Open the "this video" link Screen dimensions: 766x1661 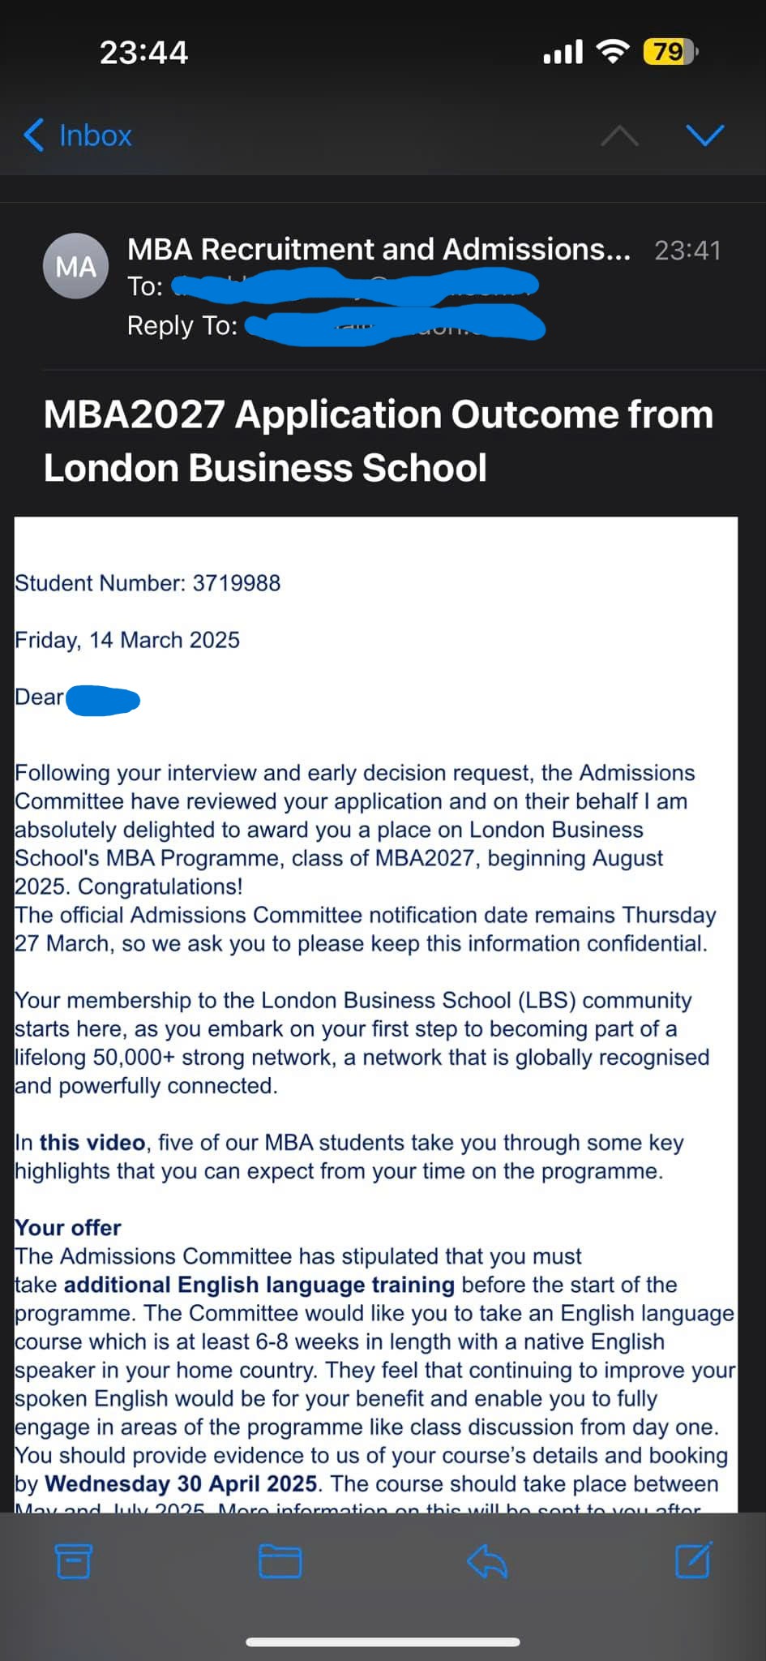(92, 1143)
